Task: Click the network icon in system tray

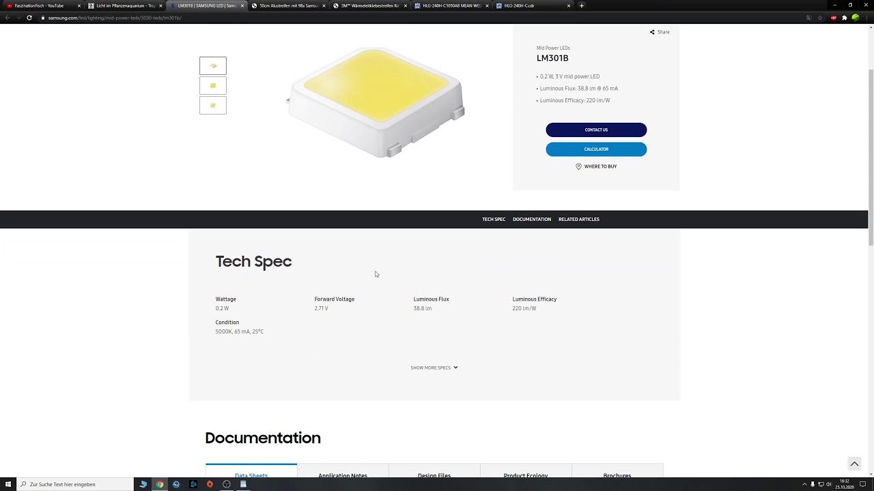Action: click(821, 484)
